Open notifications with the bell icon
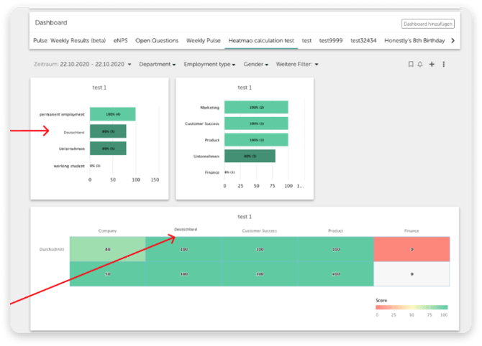Viewport: 482px width, 346px height. pos(420,65)
